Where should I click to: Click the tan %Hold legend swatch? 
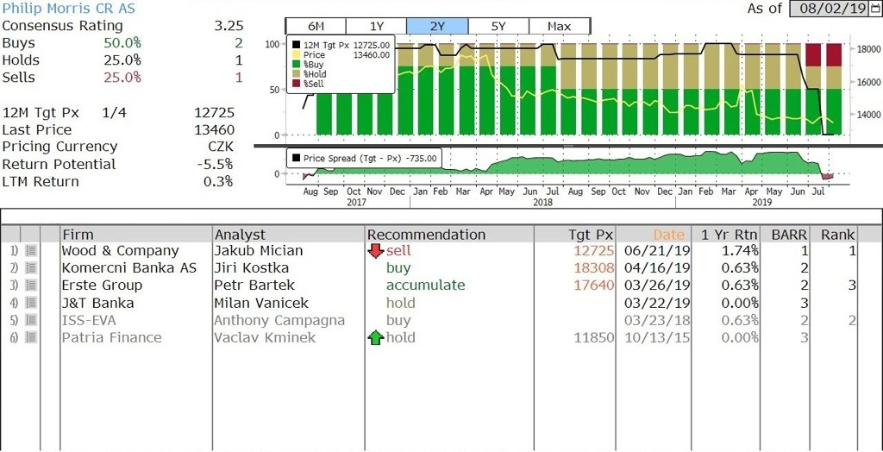point(296,74)
